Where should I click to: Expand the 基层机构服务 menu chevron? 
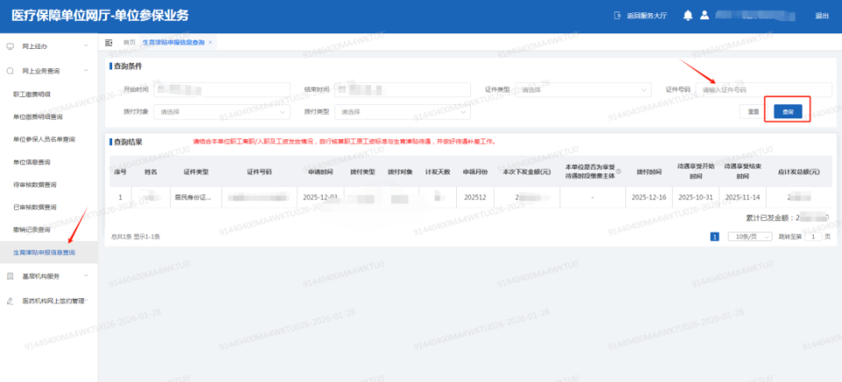point(86,276)
